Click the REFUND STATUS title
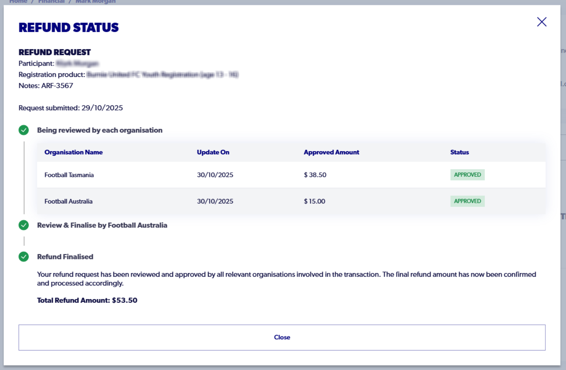Image resolution: width=566 pixels, height=370 pixels. tap(69, 27)
